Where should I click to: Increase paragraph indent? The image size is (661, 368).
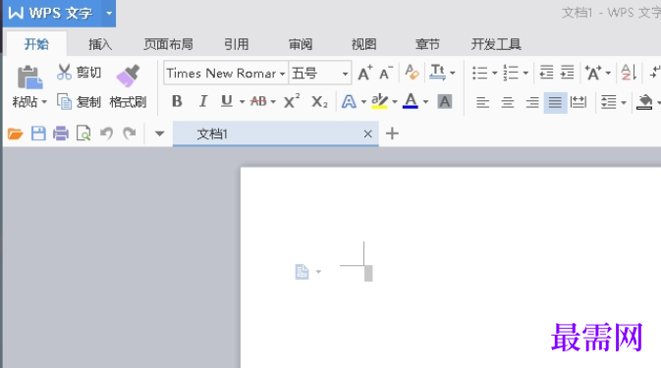[x=567, y=73]
